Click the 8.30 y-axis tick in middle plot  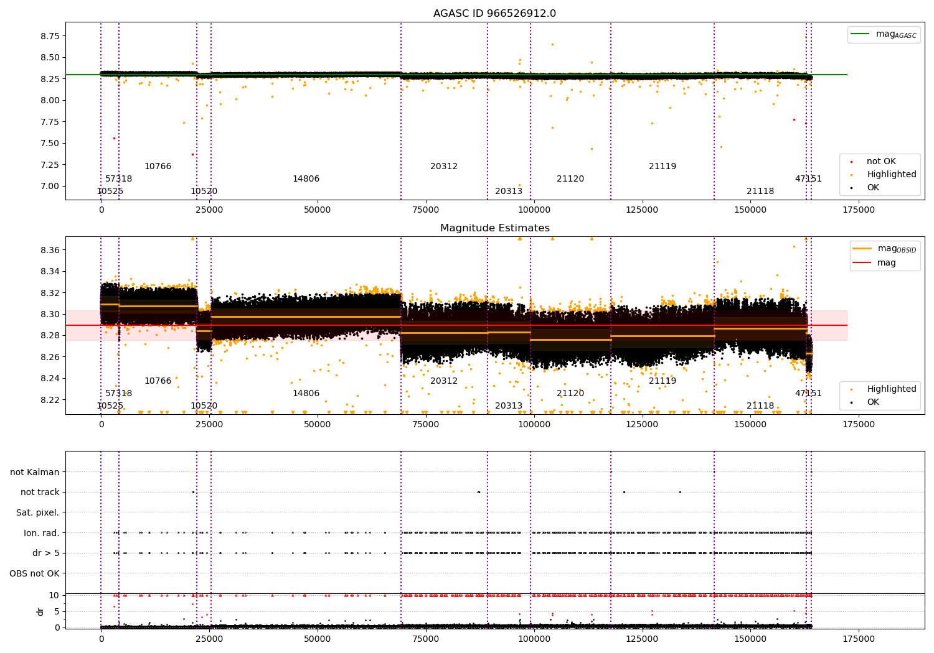49,314
